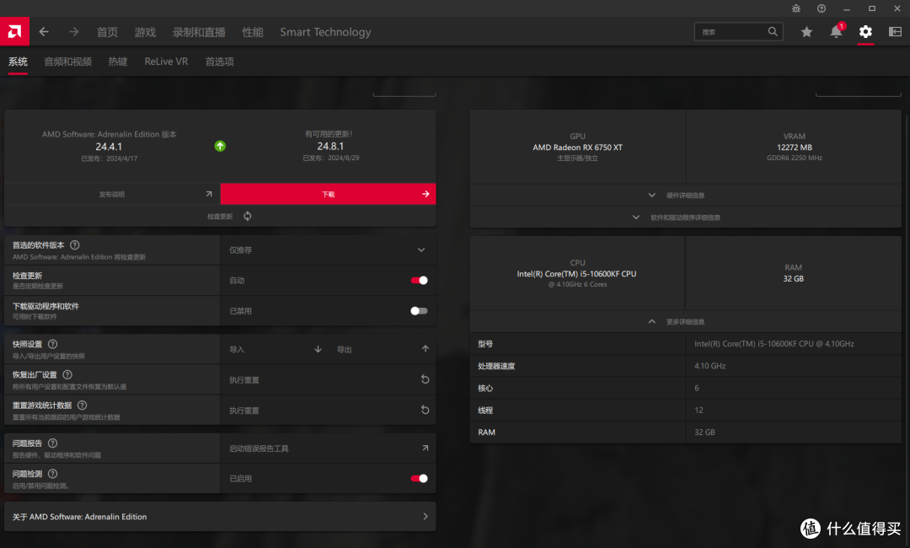The width and height of the screenshot is (910, 548).
Task: Click the 发布说明 button
Action: coord(112,194)
